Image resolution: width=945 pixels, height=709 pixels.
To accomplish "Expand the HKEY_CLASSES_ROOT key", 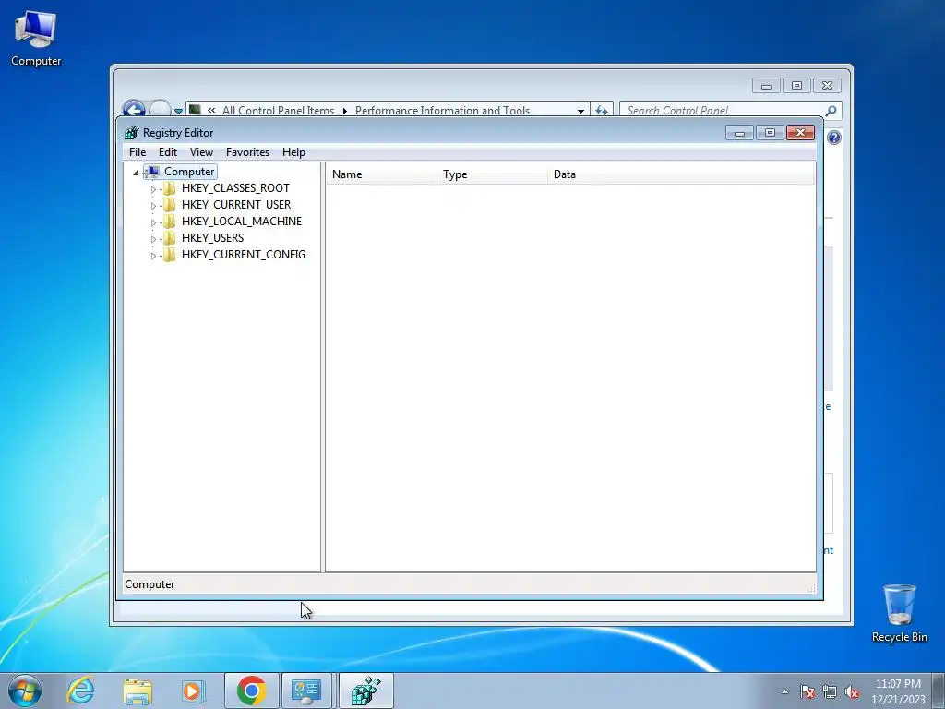I will [x=153, y=189].
